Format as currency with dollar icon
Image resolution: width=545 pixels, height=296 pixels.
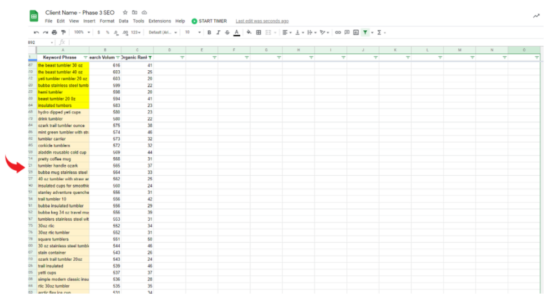(x=99, y=32)
